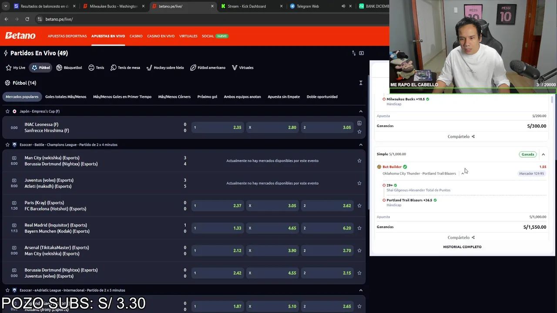
Task: Favorite Esoccer Battle Champions League
Action: point(7,145)
